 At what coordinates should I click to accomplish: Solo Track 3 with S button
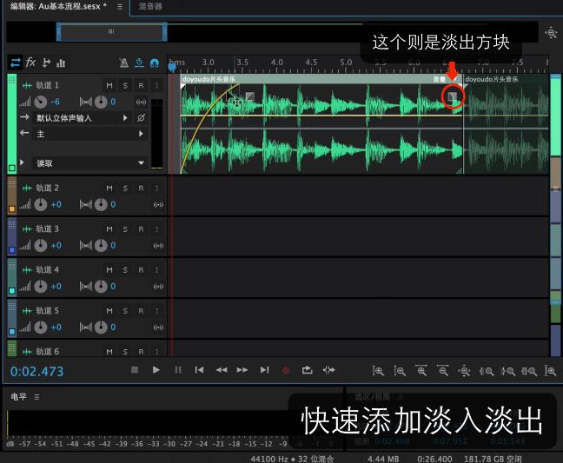coord(125,229)
